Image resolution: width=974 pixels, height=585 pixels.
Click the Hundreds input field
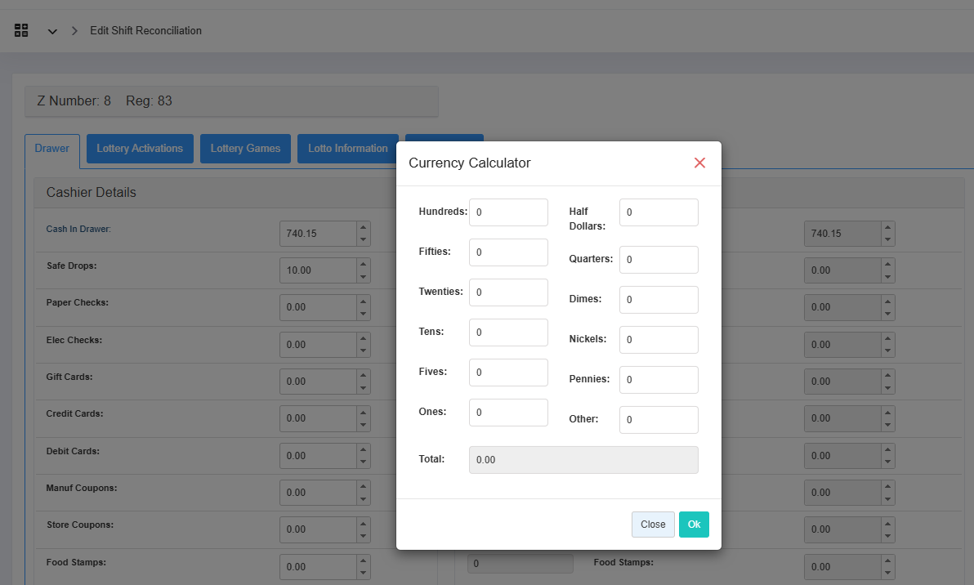click(508, 212)
